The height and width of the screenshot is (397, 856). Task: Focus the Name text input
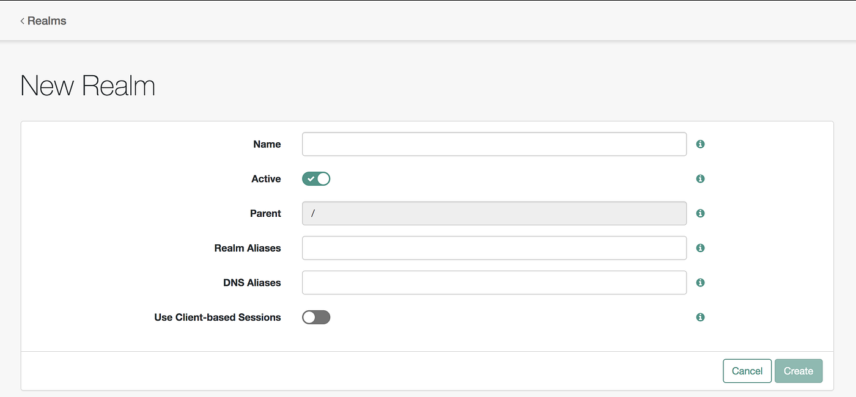click(x=494, y=144)
